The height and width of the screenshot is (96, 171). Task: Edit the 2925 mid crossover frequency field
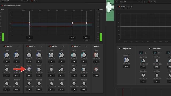point(72,37)
